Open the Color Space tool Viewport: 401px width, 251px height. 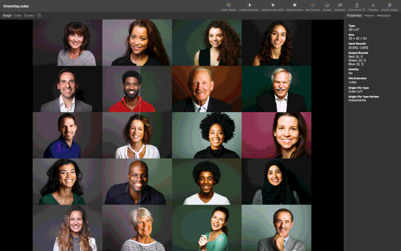(229, 7)
